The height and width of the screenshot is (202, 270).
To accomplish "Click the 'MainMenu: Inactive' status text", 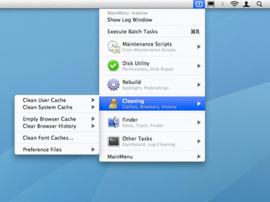I will point(127,13).
